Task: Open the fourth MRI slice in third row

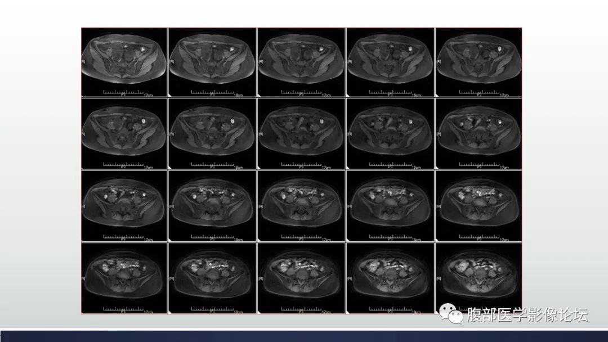Action: [x=390, y=206]
